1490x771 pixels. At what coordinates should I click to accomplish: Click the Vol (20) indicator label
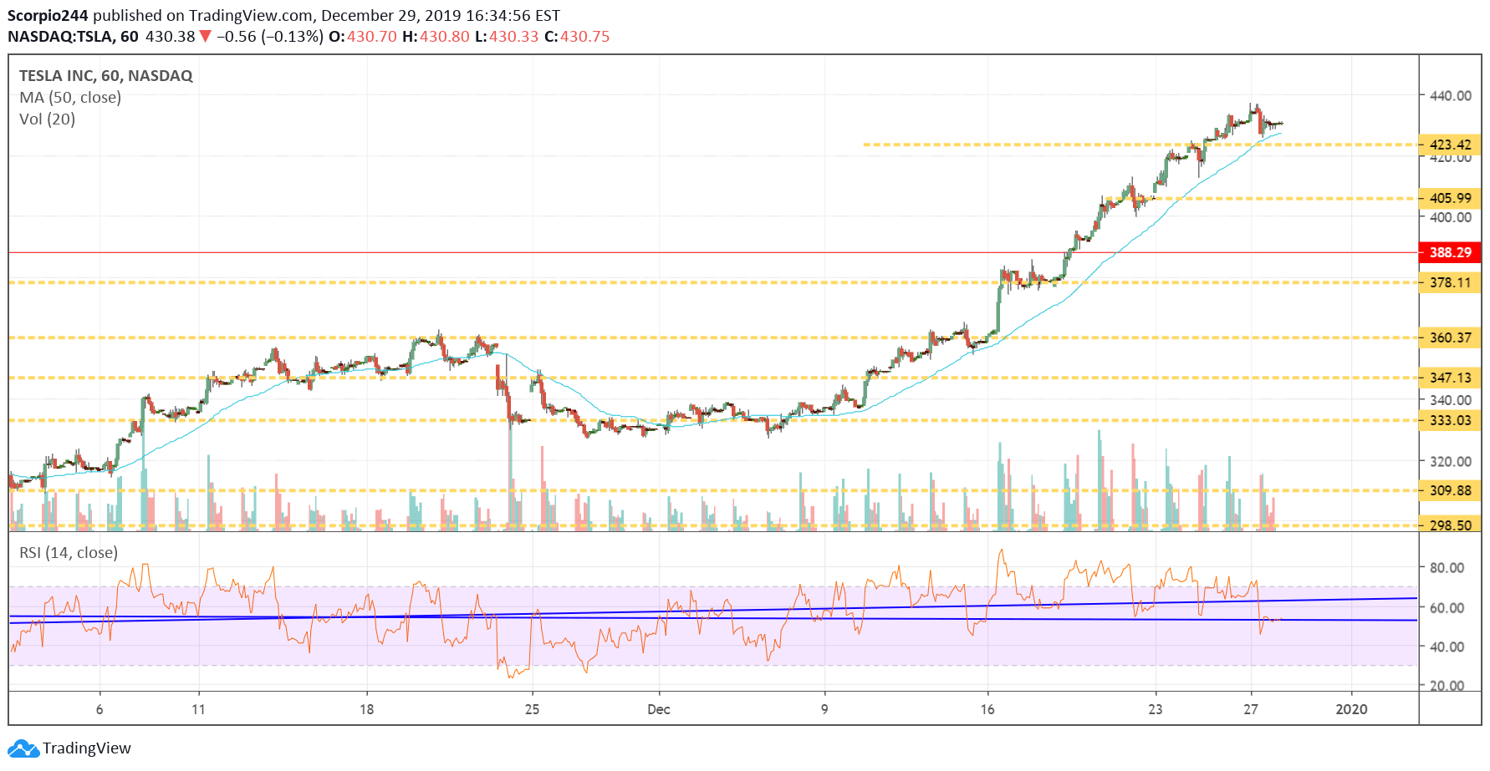[47, 119]
